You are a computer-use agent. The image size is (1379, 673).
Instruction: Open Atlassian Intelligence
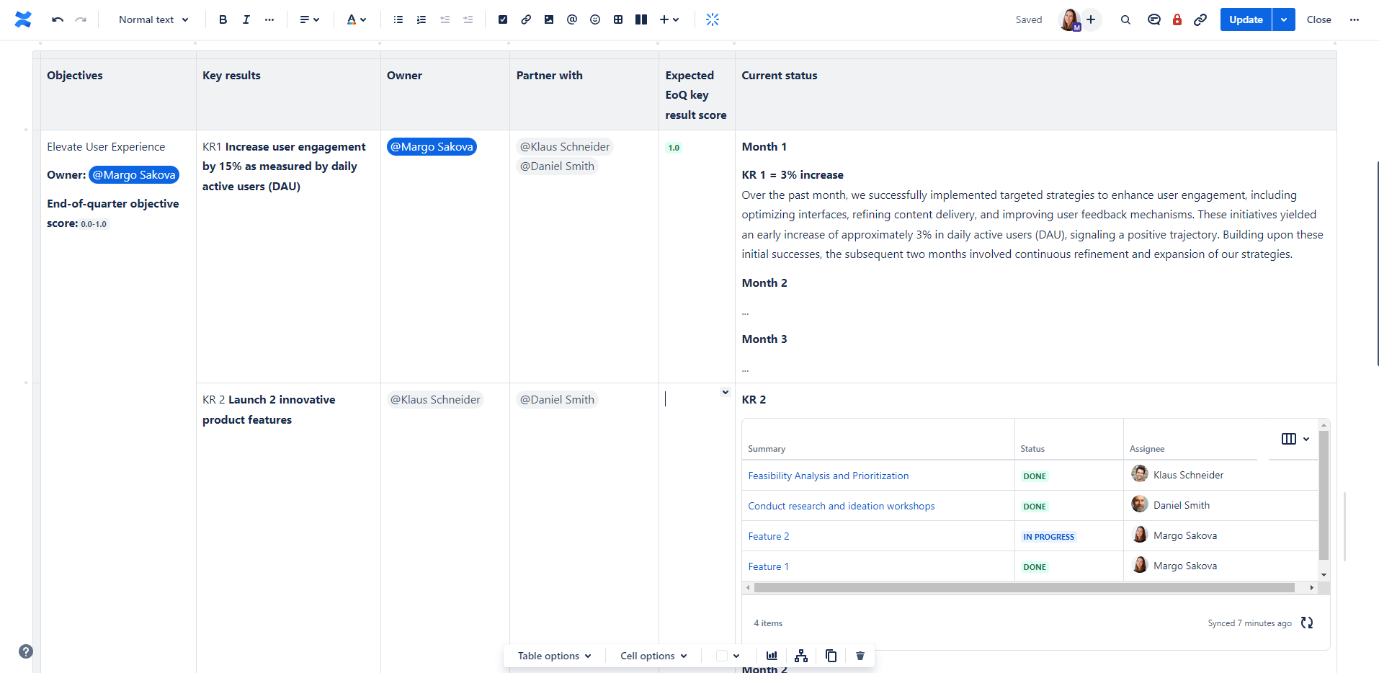pos(712,19)
